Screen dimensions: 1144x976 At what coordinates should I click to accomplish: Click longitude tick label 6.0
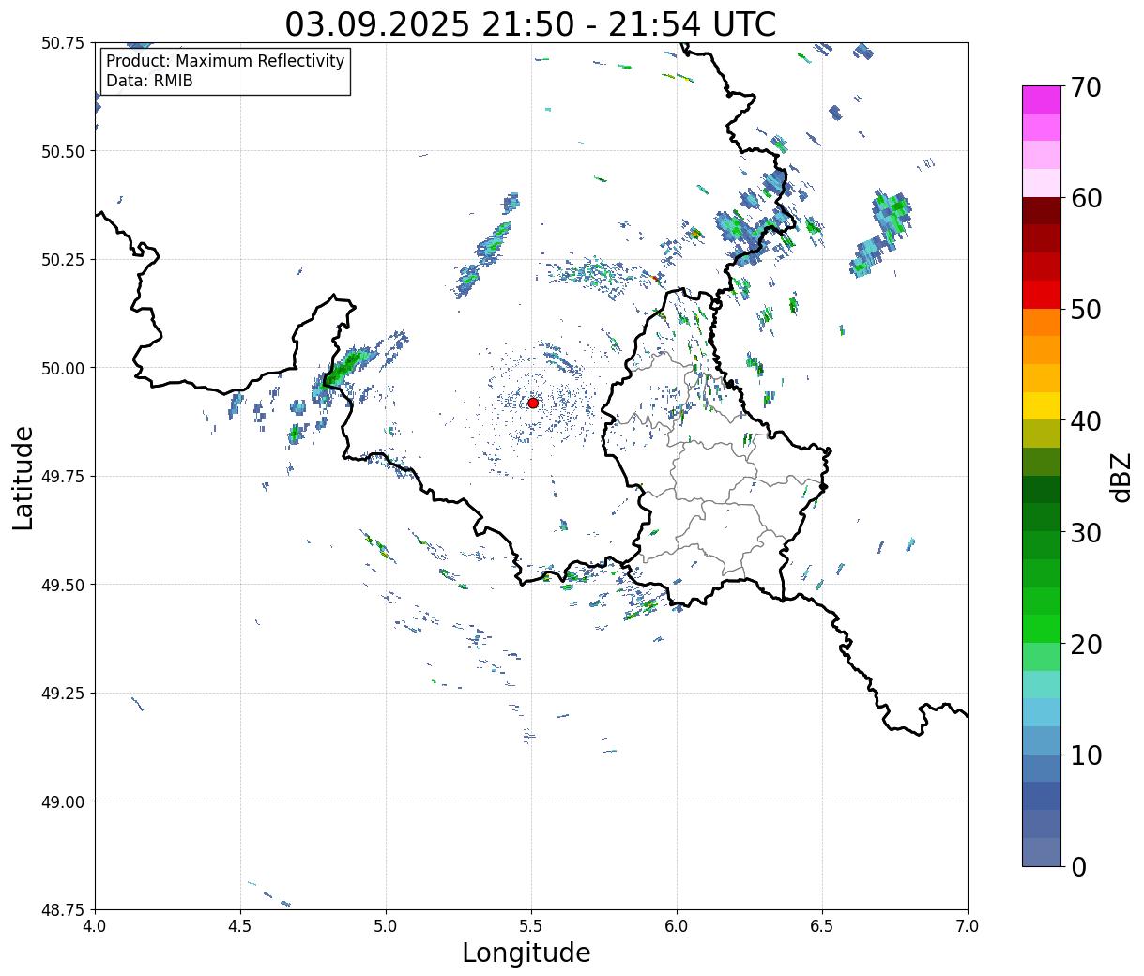coord(677,926)
